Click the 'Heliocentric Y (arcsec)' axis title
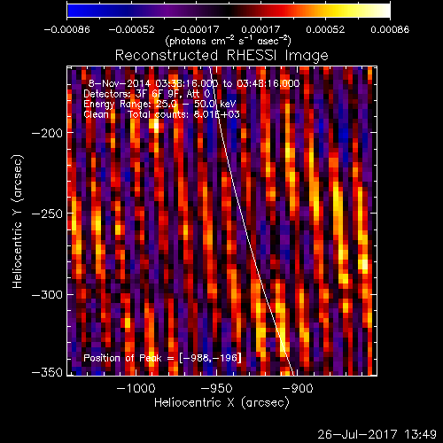 [x=18, y=221]
